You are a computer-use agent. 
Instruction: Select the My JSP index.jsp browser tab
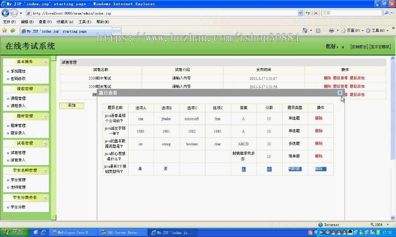[x=66, y=31]
